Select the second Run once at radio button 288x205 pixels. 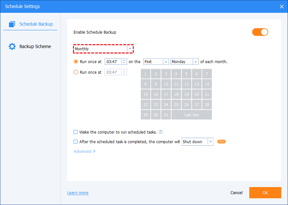coord(76,72)
